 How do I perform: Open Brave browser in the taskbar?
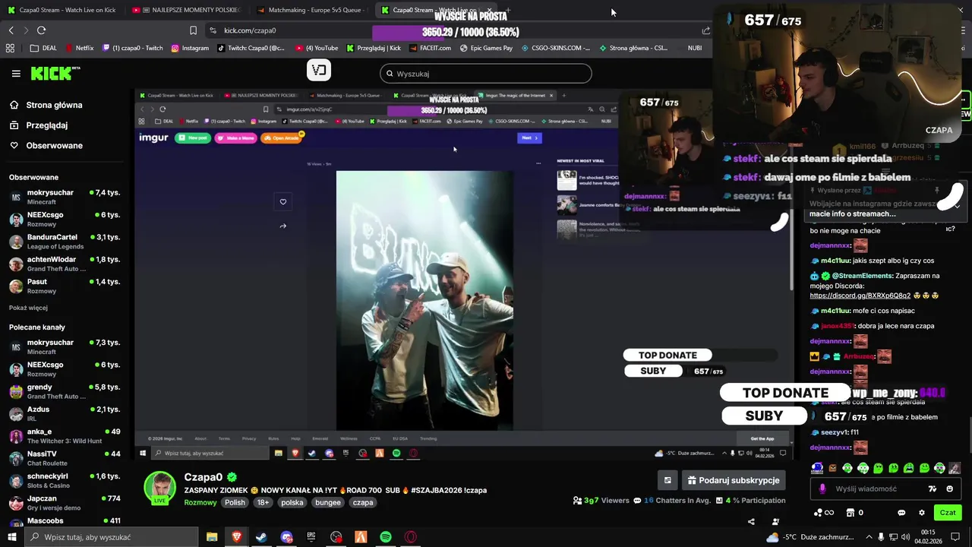tap(236, 537)
